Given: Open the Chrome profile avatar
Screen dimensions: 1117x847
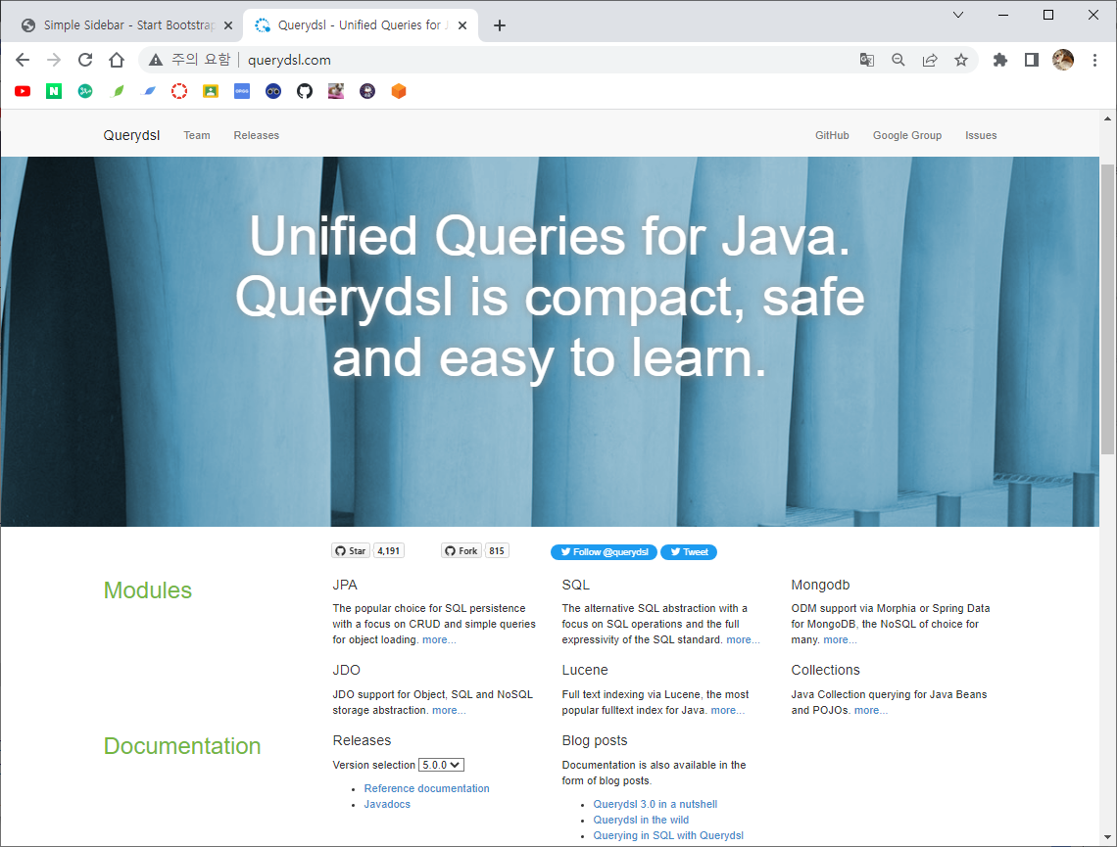Looking at the screenshot, I should tap(1063, 60).
